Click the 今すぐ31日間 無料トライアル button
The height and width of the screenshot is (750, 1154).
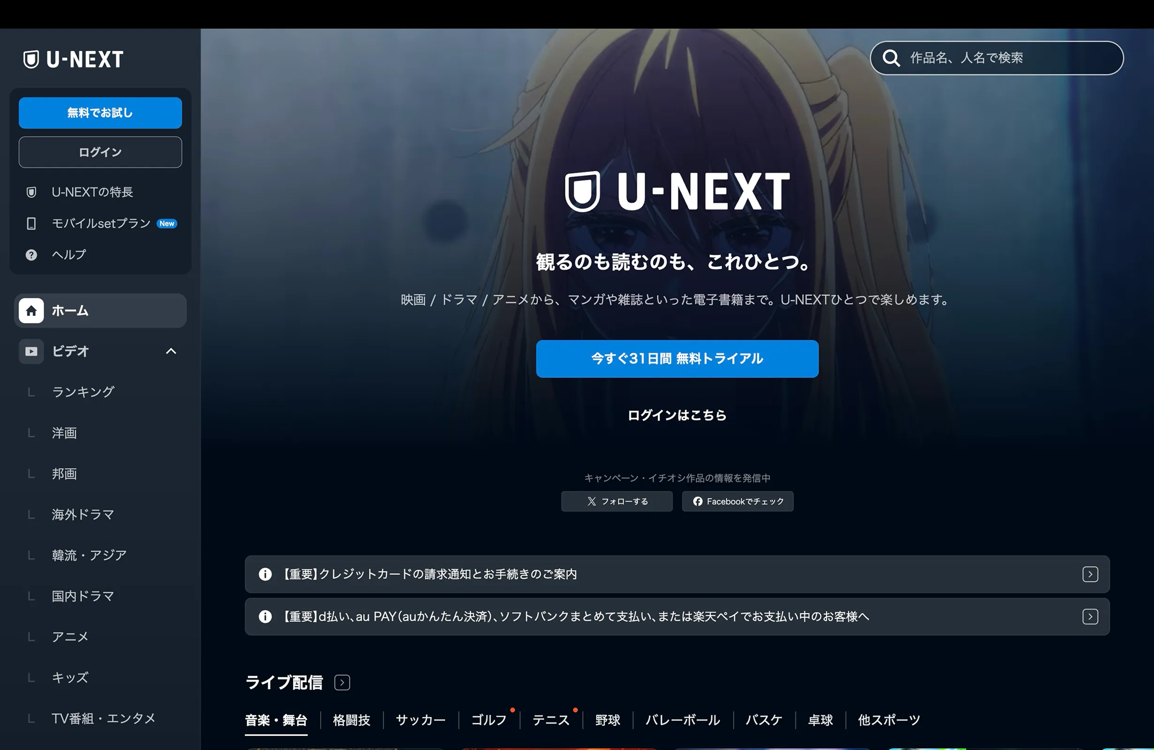pos(677,359)
